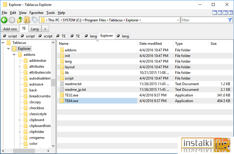Select the lang folder in file list
Viewport: 234px width, 154px height.
tap(145, 61)
